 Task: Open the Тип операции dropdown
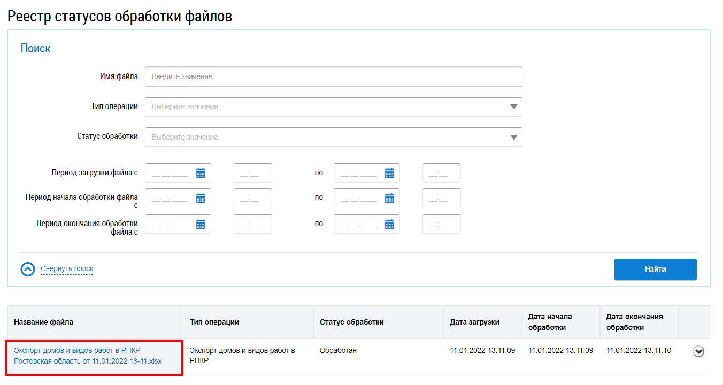click(x=333, y=106)
